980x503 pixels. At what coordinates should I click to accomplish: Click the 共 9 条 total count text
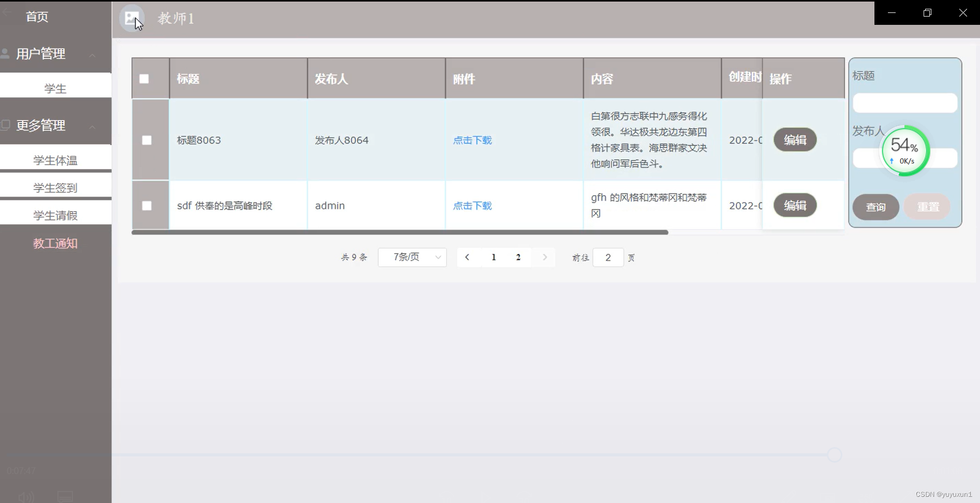[354, 257]
